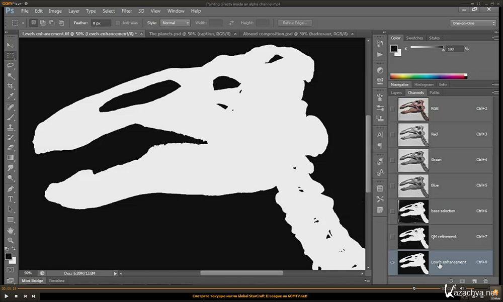Click the Feather input field
The height and width of the screenshot is (302, 503).
pos(101,23)
